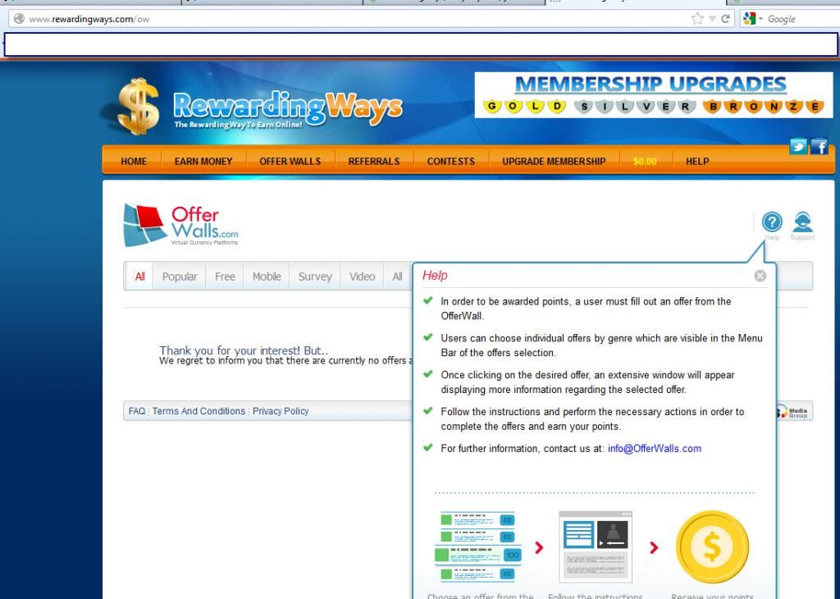This screenshot has width=840, height=599.
Task: Click UPGRADE MEMBERSHIP in the nav bar
Action: click(x=554, y=162)
